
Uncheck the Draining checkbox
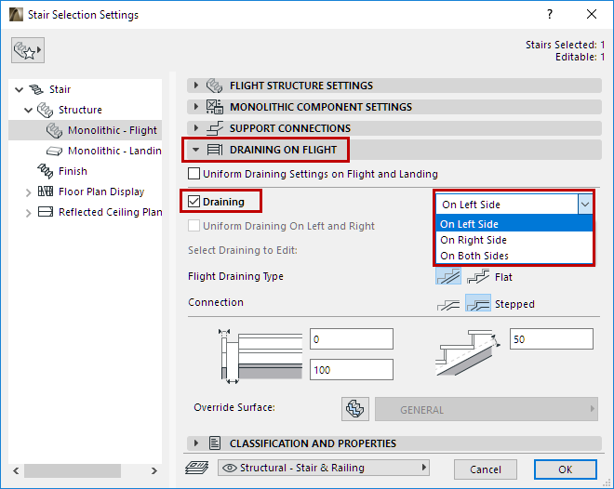pyautogui.click(x=194, y=202)
